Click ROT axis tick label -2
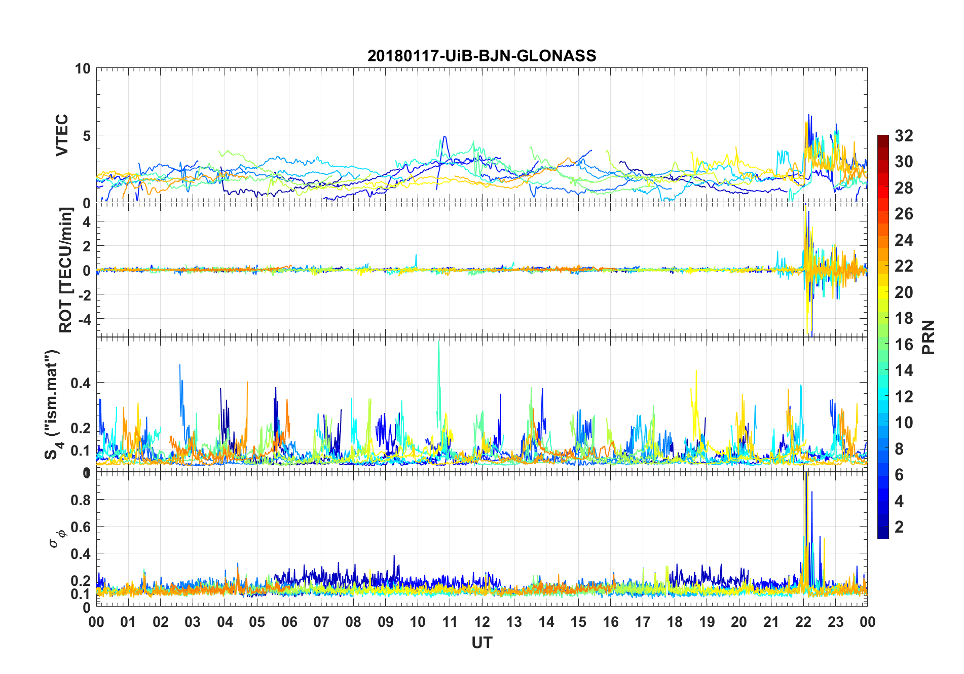Screen dimensions: 964x674 [x=84, y=295]
